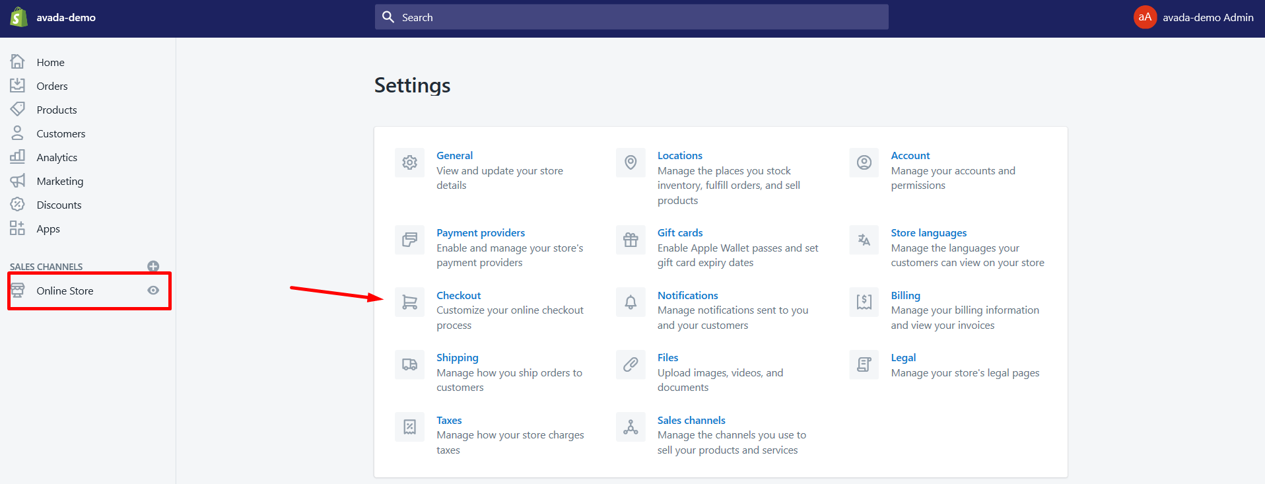The height and width of the screenshot is (484, 1265).
Task: Click the Checkout cart icon
Action: coord(409,302)
